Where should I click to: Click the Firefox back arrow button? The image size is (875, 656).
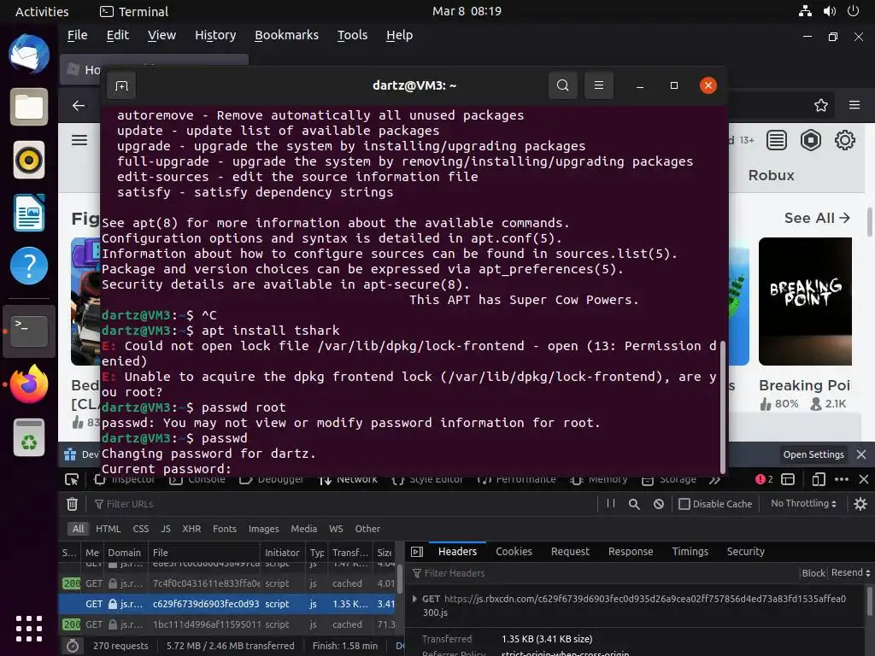pyautogui.click(x=79, y=105)
